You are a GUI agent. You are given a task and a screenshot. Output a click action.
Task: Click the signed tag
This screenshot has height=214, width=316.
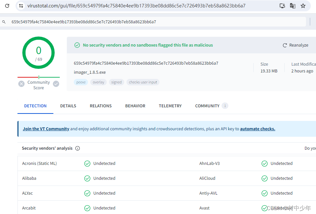116,82
